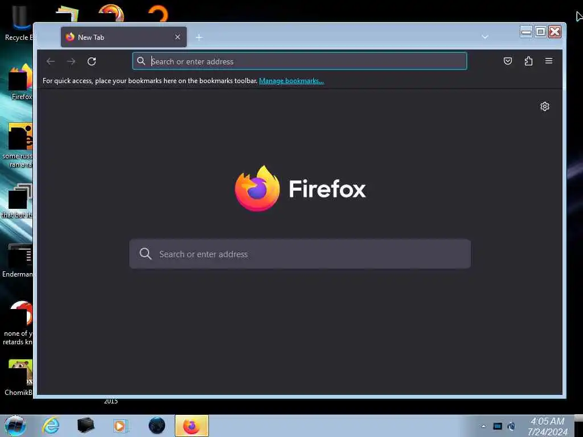Viewport: 583px width, 437px height.
Task: Open Windows Media Player taskbar icon
Action: tap(121, 426)
